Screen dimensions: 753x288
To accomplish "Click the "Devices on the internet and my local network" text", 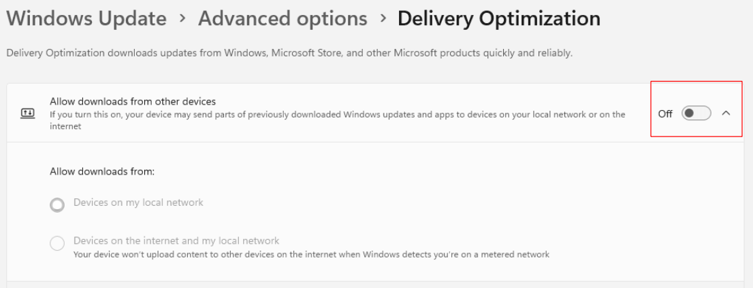I will coord(176,240).
